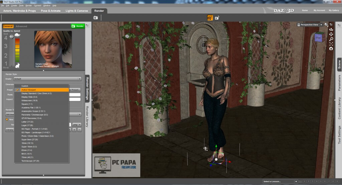Click the Quality vs. Speed slider handle
The image size is (342, 185).
(12, 37)
